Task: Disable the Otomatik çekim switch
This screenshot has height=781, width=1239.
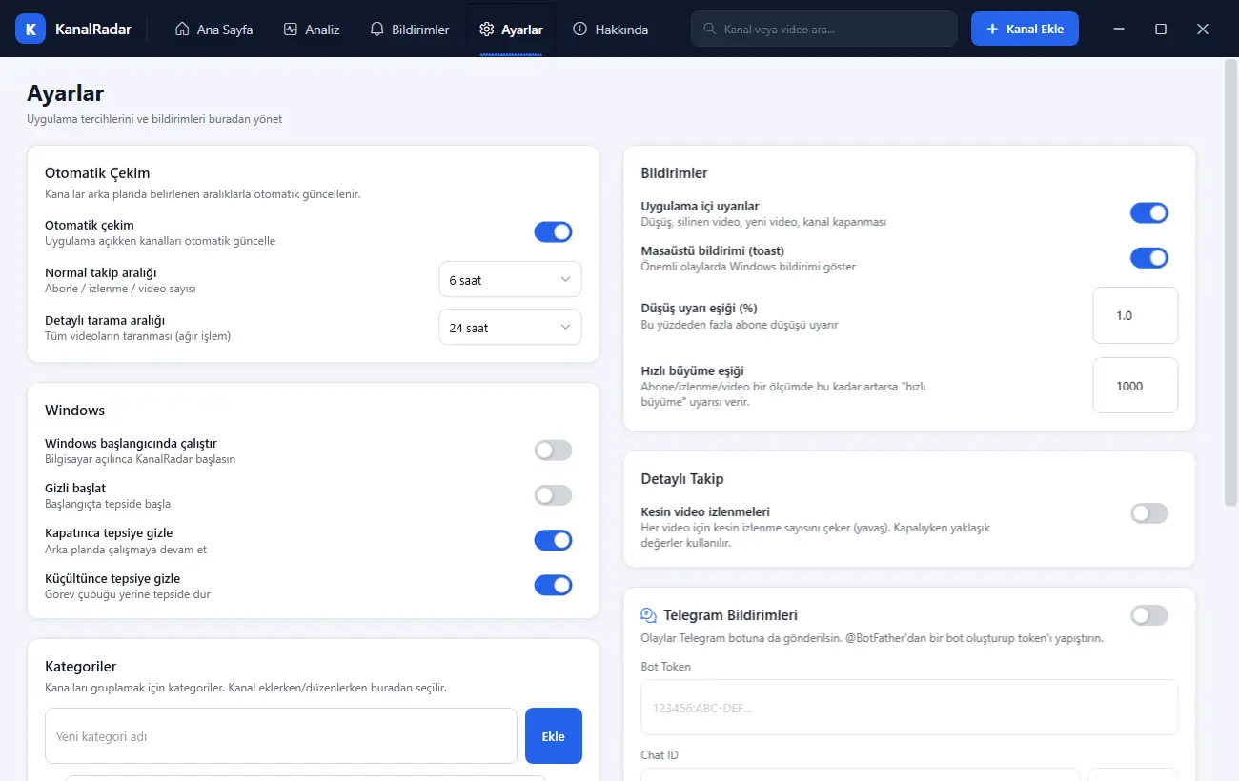Action: click(553, 231)
